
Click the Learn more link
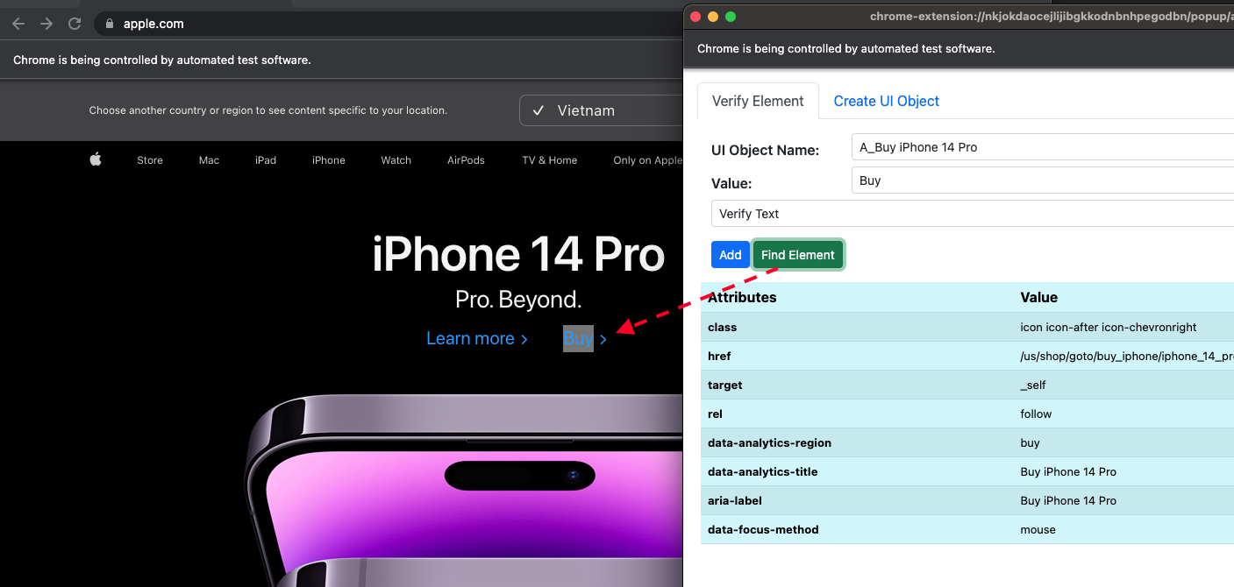pos(477,338)
